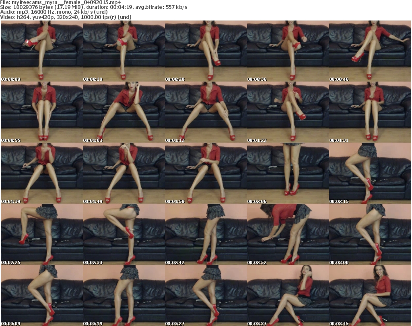Select the thumbnail timestamped 00:03:45
Viewport: 412px width, 326px height.
(370, 295)
